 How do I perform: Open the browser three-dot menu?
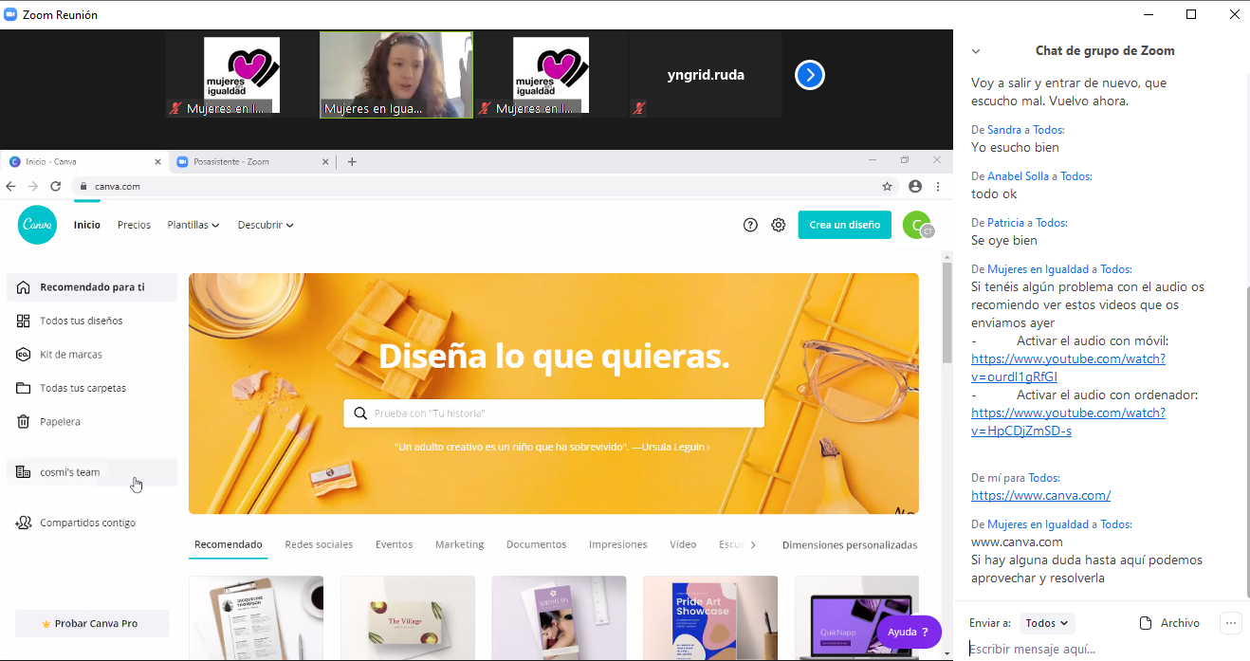click(938, 187)
